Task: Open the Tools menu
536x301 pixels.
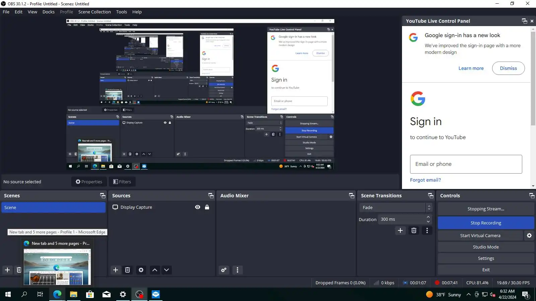Action: tap(122, 12)
